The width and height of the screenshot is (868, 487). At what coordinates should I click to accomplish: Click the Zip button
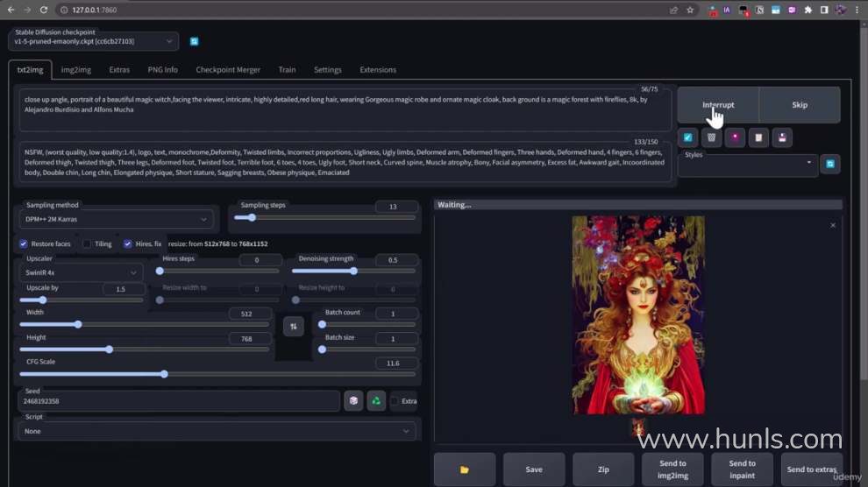[603, 469]
